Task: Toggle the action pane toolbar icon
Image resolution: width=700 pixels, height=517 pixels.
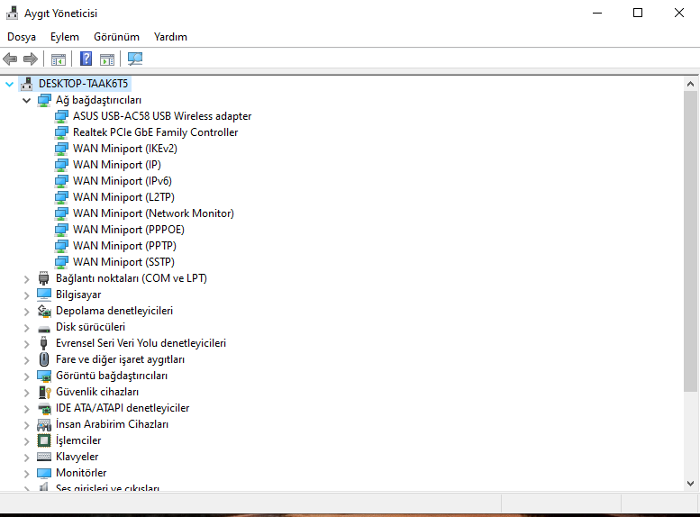Action: 107,59
